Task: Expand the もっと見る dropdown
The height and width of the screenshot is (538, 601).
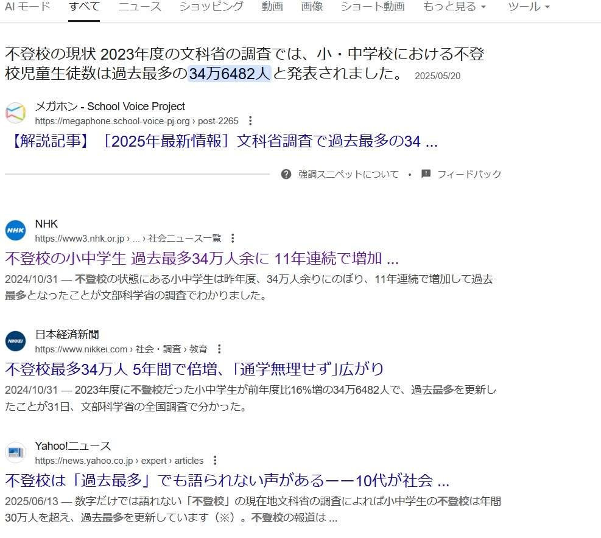Action: [x=454, y=7]
